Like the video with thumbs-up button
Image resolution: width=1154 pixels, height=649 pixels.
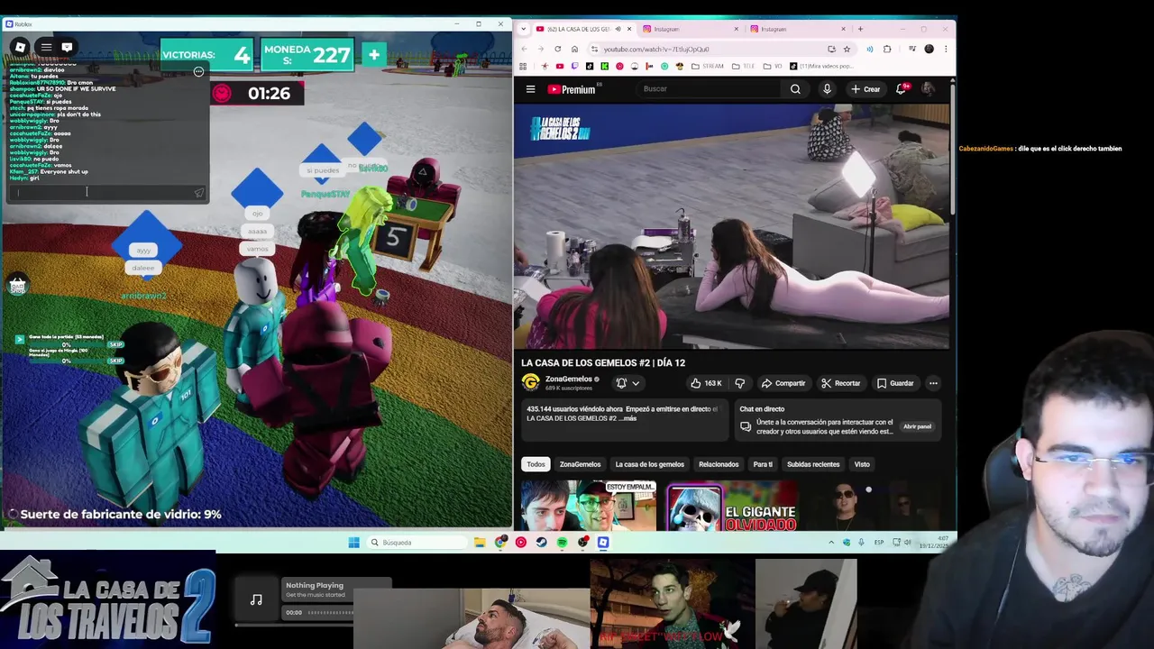point(706,383)
